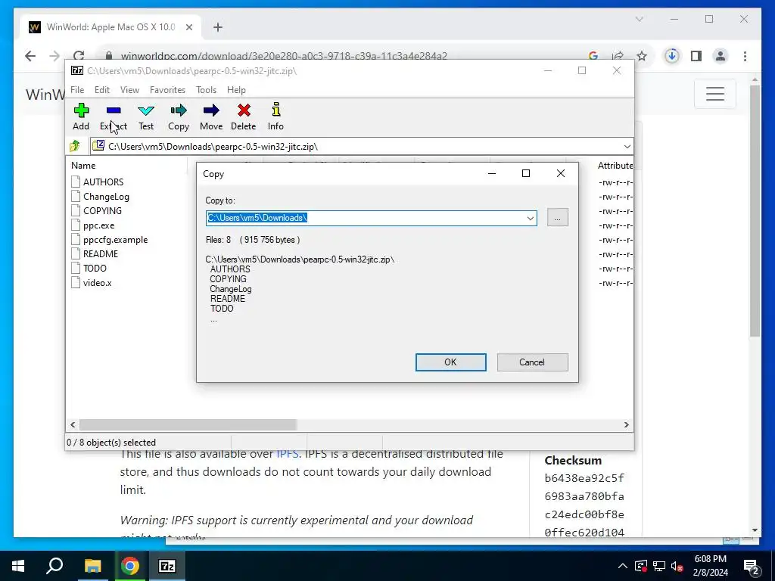Select the AUTHORS file icon
The image size is (775, 581).
pyautogui.click(x=76, y=182)
